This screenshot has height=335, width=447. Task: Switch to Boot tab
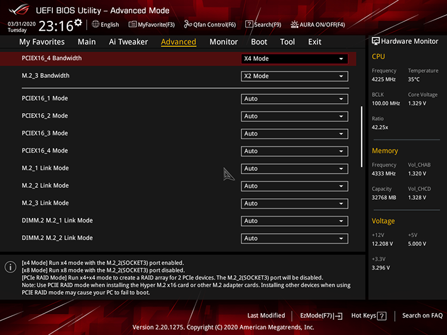pos(259,42)
